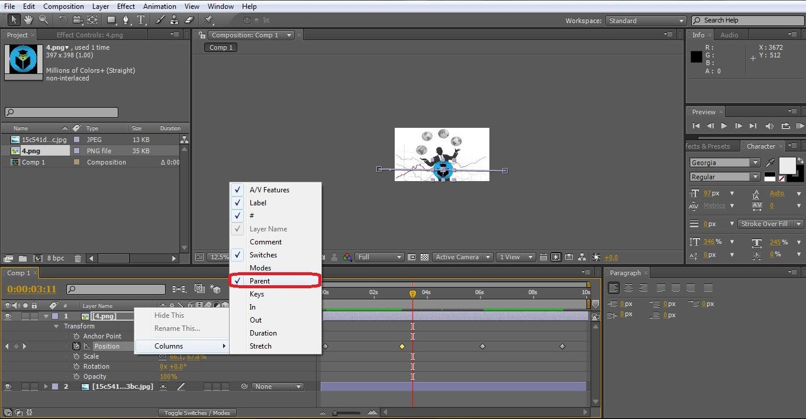Hide the 4.png layer with eye icon
This screenshot has height=419, width=806.
[8, 316]
